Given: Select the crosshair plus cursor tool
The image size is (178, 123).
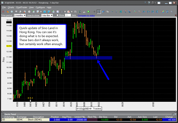Looking at the screenshot, I should (94, 12).
